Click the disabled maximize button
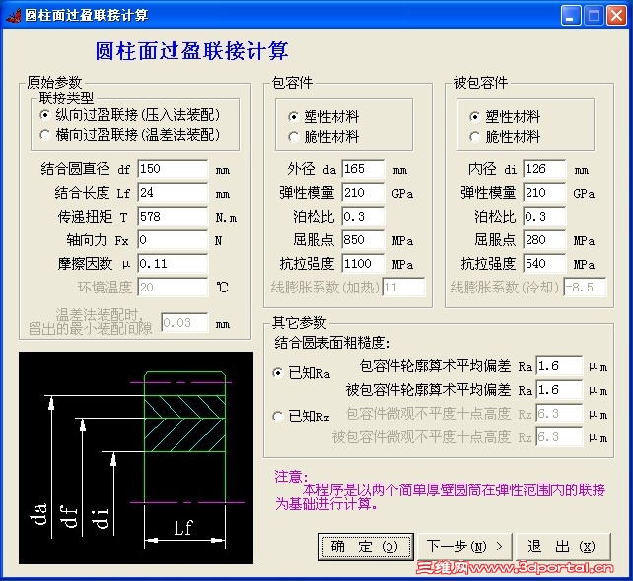This screenshot has width=633, height=581. (x=594, y=16)
